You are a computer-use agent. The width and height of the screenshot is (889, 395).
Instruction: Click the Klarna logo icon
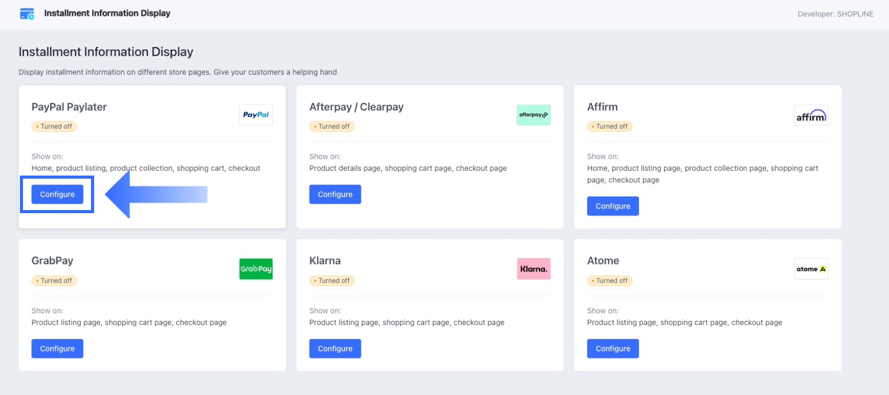tap(533, 269)
